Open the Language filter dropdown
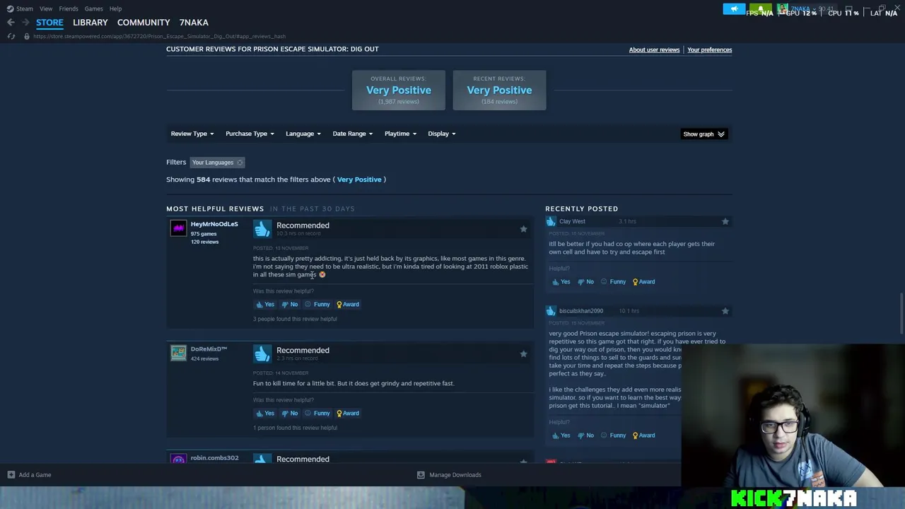 coord(303,134)
